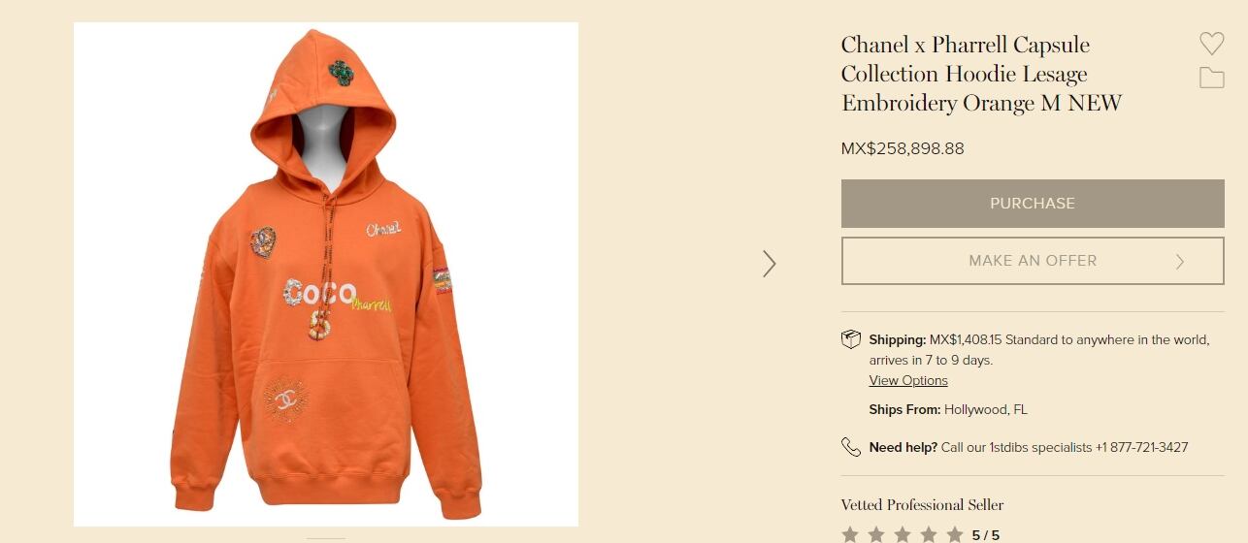1248x543 pixels.
Task: Select the Chanel x Pharrell hoodie title
Action: [981, 74]
